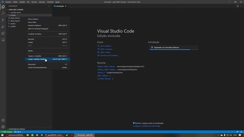The height and width of the screenshot is (137, 244).
Task: Open the Remote Explorer view
Action: point(3,40)
